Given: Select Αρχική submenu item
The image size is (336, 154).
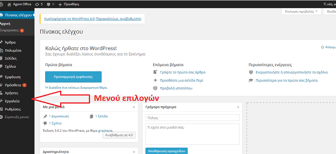Looking at the screenshot, I should click(x=5, y=24).
